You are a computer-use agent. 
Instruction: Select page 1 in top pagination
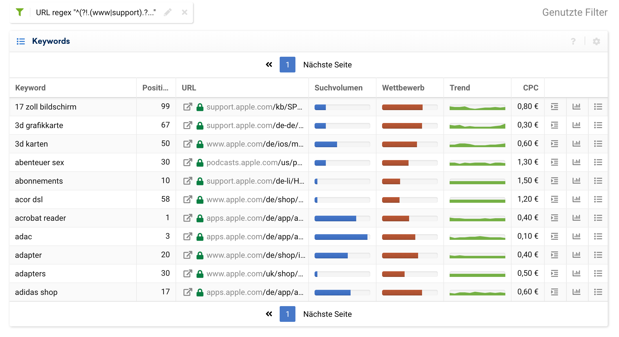pyautogui.click(x=288, y=65)
